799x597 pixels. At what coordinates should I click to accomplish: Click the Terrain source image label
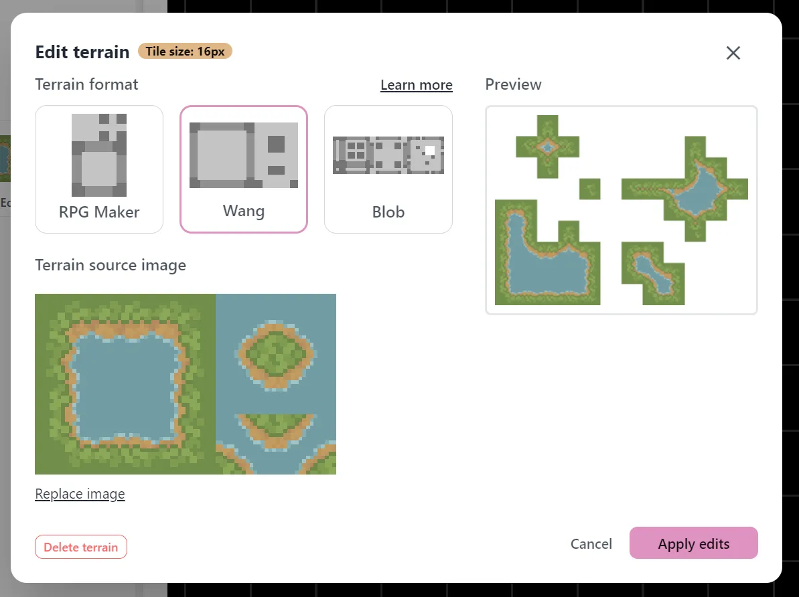tap(111, 266)
